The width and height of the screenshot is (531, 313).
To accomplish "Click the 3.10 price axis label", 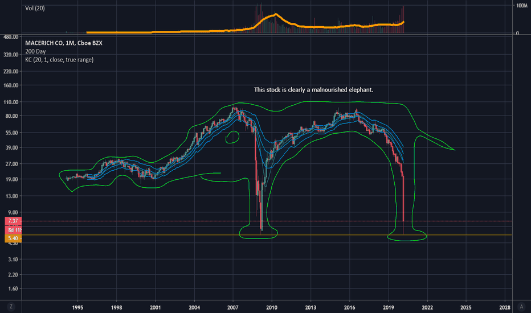I will point(13,259).
